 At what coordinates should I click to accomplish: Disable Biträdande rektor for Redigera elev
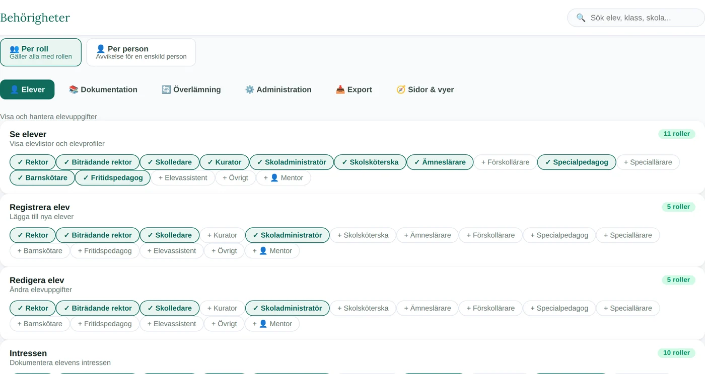98,308
